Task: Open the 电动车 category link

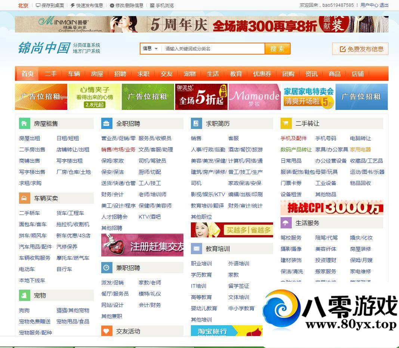Action: [27, 269]
